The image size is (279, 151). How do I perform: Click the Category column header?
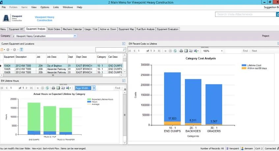tap(101, 57)
